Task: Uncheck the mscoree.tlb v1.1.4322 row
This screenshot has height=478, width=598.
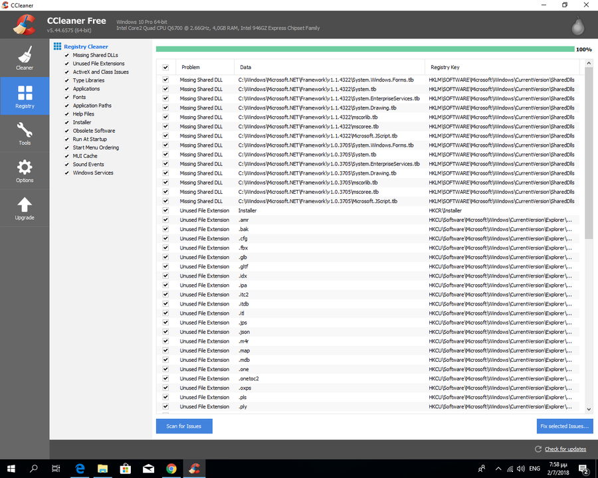Action: coord(165,126)
